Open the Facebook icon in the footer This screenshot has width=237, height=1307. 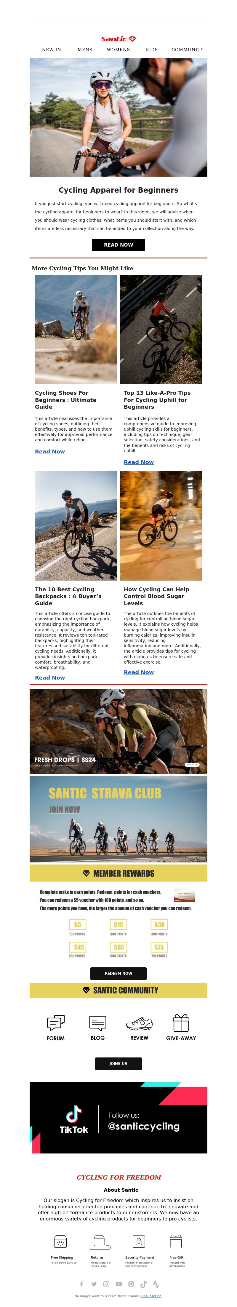click(81, 1284)
